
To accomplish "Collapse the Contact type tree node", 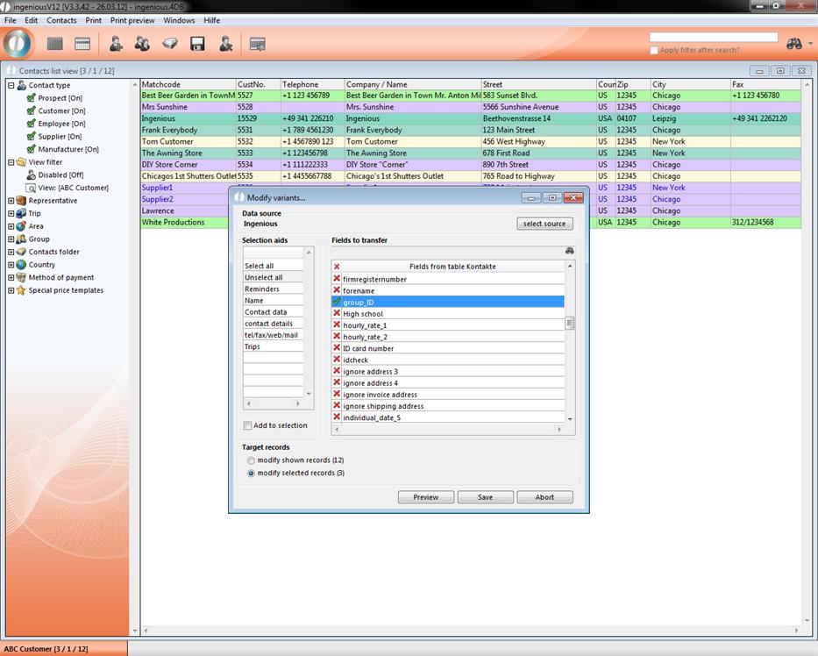I will point(11,86).
